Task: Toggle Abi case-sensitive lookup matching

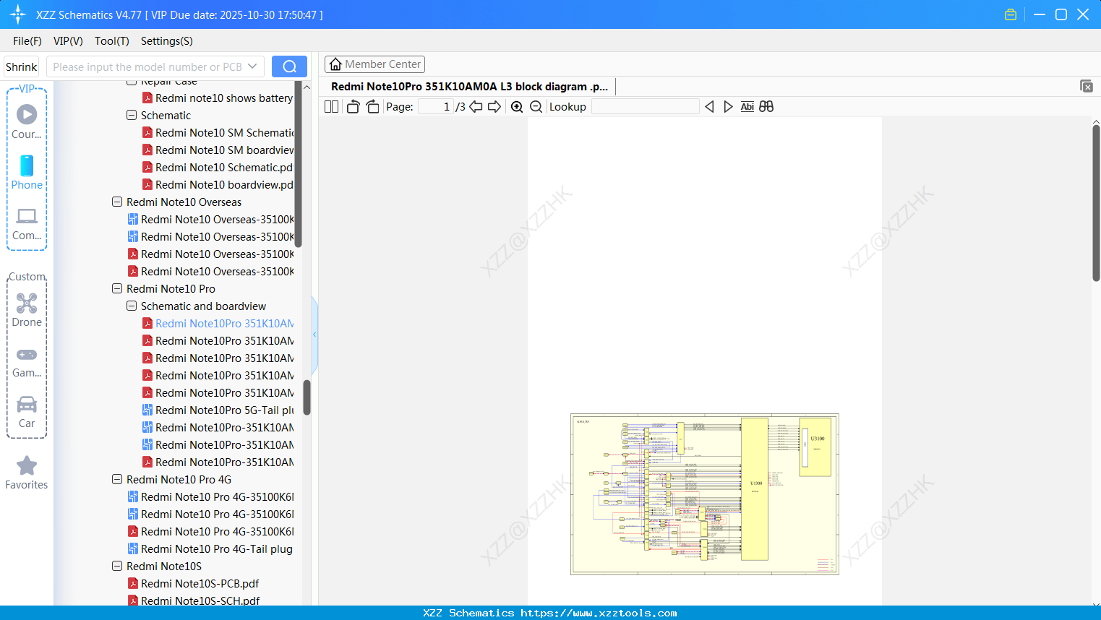Action: click(x=747, y=106)
